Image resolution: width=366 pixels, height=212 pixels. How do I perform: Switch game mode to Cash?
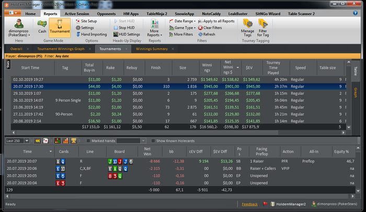[42, 26]
